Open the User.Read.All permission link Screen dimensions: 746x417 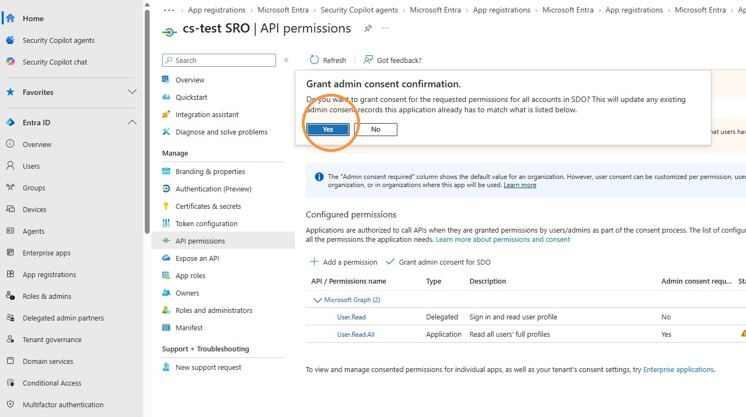tap(356, 334)
